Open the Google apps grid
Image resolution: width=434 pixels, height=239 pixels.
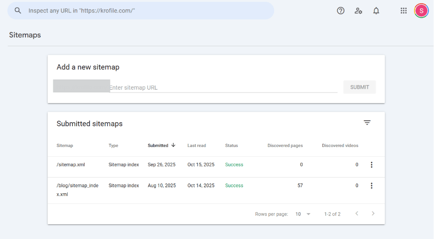click(x=403, y=11)
